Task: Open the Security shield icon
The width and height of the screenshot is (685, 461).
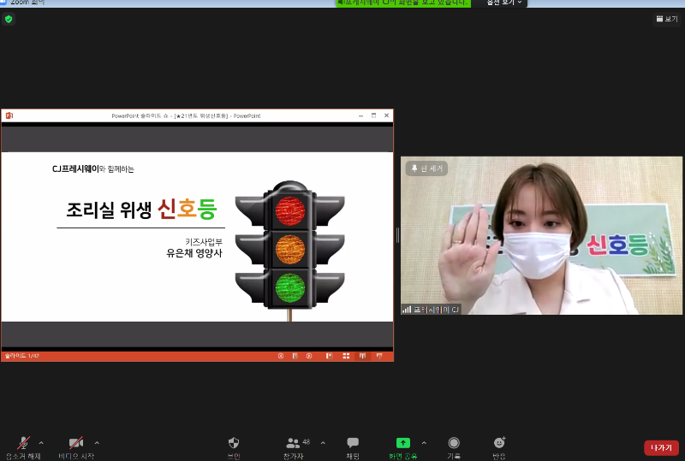Action: click(x=234, y=445)
